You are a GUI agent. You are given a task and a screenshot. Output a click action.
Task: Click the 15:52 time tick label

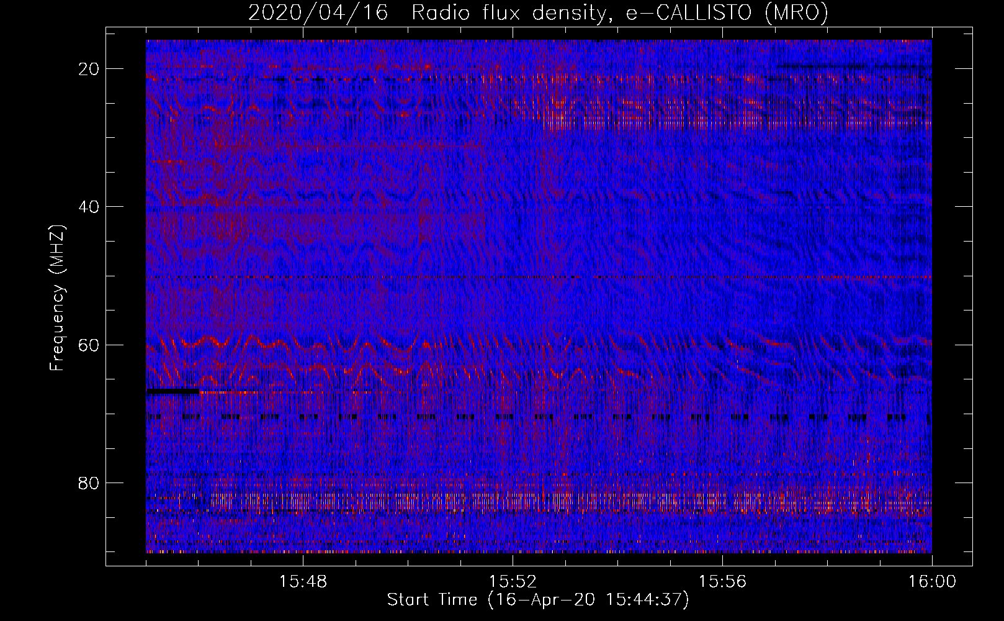coord(513,582)
